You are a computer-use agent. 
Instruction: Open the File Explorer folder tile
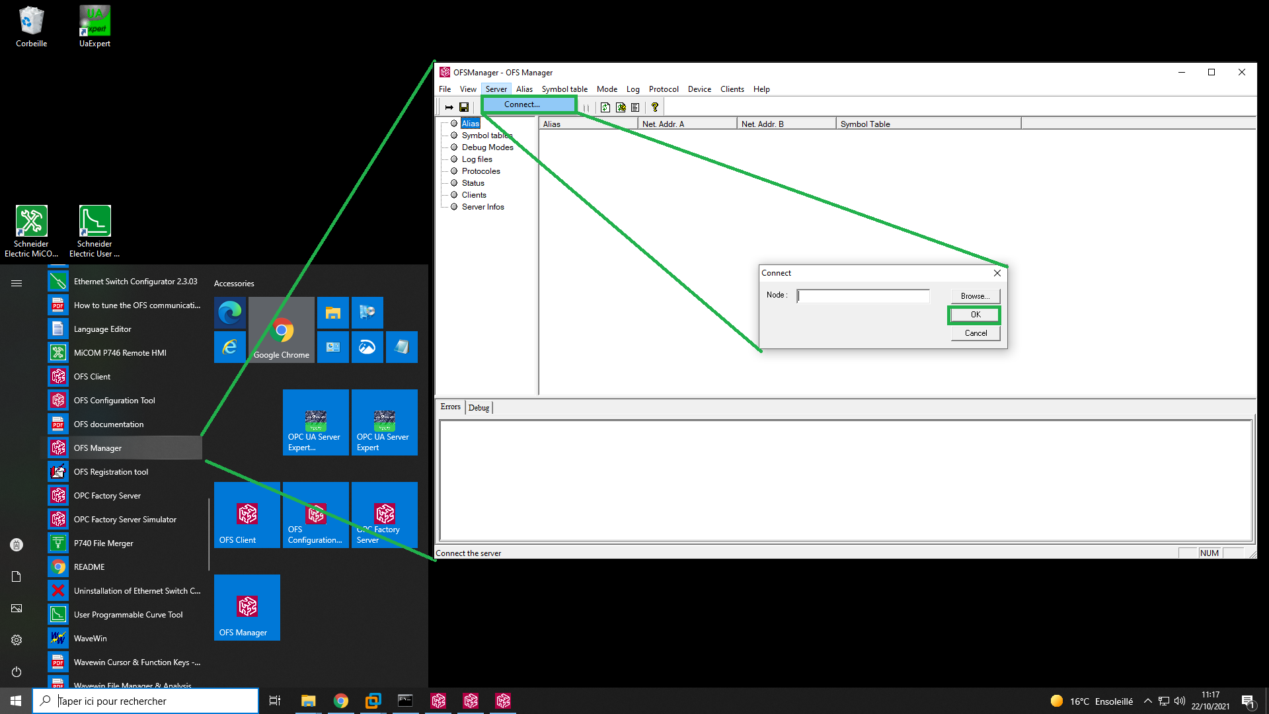333,313
